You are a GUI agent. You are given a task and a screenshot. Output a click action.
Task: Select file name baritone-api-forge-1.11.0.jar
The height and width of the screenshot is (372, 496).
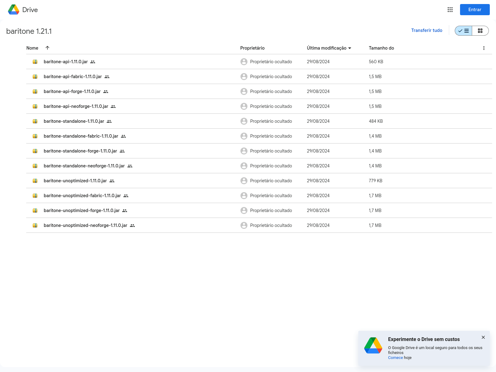(x=72, y=91)
